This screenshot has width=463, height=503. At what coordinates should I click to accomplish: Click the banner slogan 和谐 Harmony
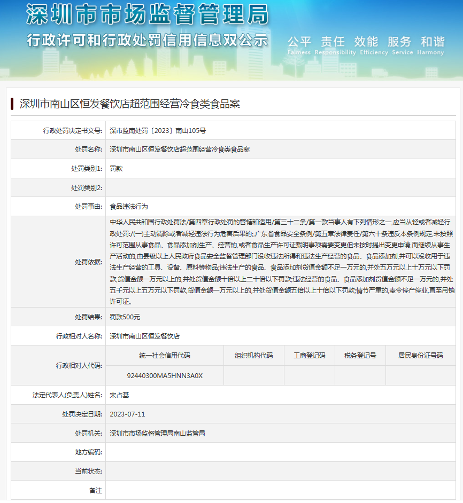pyautogui.click(x=430, y=45)
